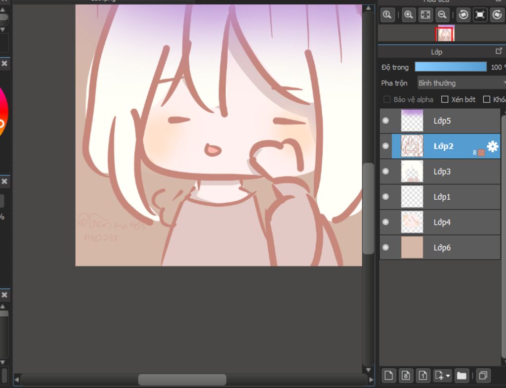Pop out the Lớp panel window
The image size is (506, 388).
coord(499,51)
